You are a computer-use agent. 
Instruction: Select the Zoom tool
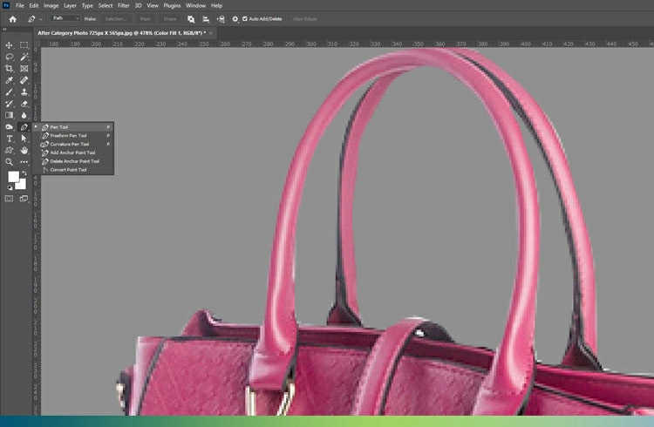coord(10,162)
